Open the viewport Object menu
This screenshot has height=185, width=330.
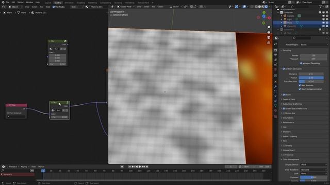pos(160,7)
